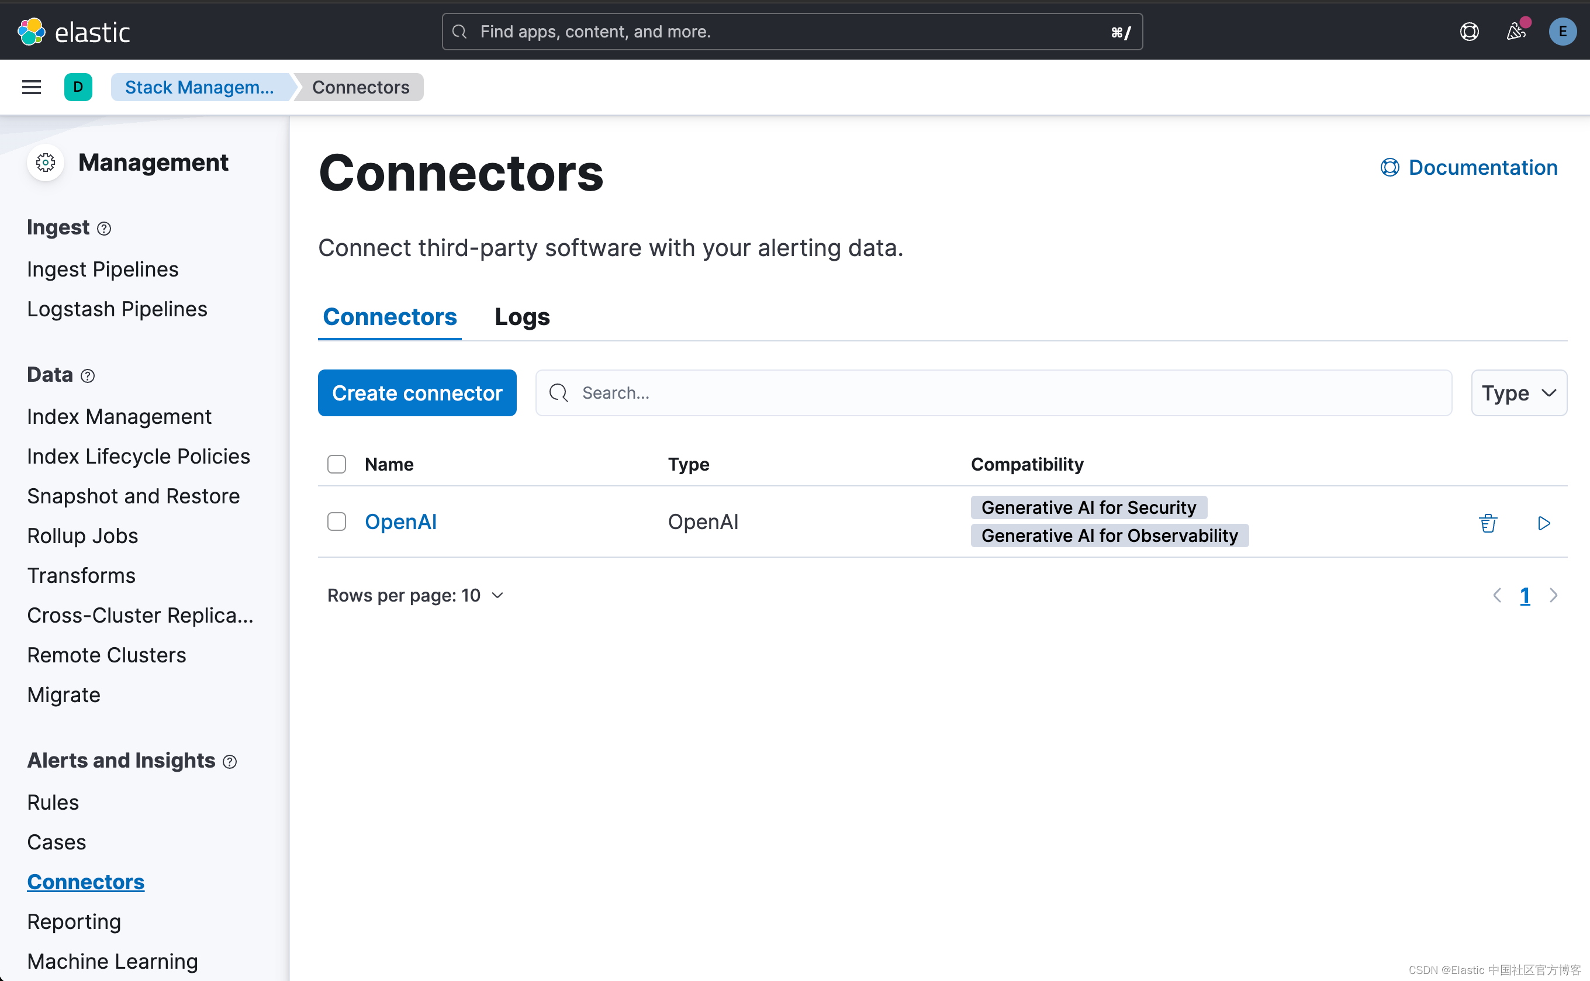Click the Type column header

point(688,465)
